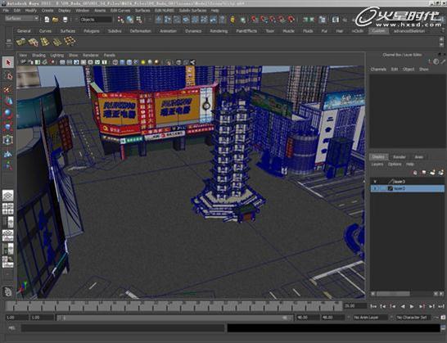Open Options menu in Layer Editor

tap(395, 165)
